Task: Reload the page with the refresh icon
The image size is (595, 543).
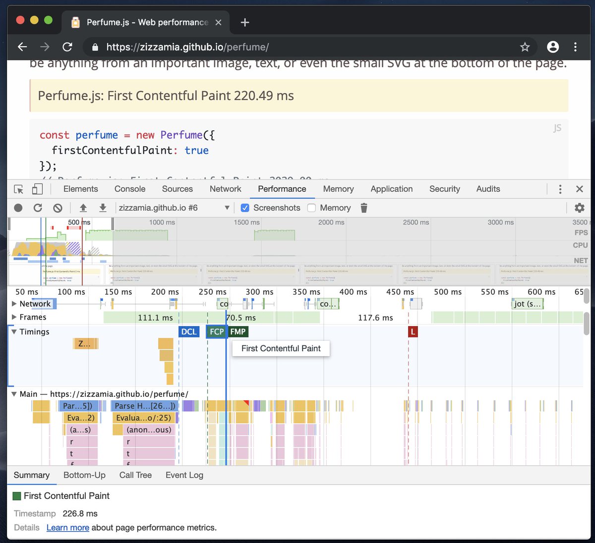Action: 67,47
